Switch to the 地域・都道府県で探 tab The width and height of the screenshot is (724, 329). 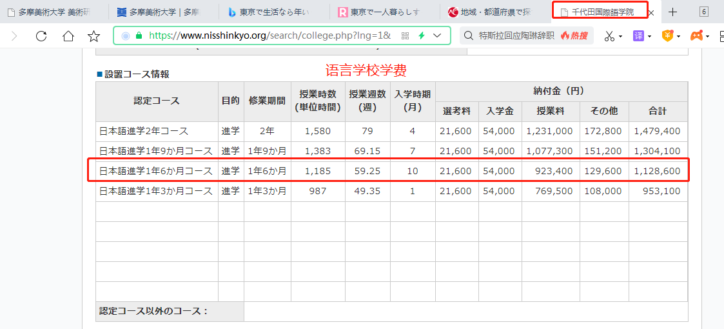click(x=493, y=12)
